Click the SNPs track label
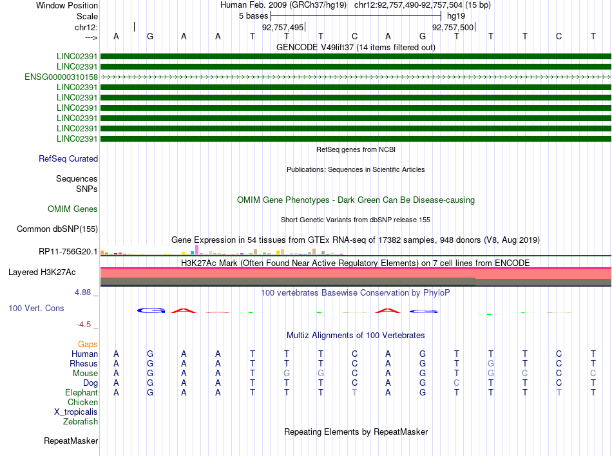The image size is (612, 456). tap(87, 189)
